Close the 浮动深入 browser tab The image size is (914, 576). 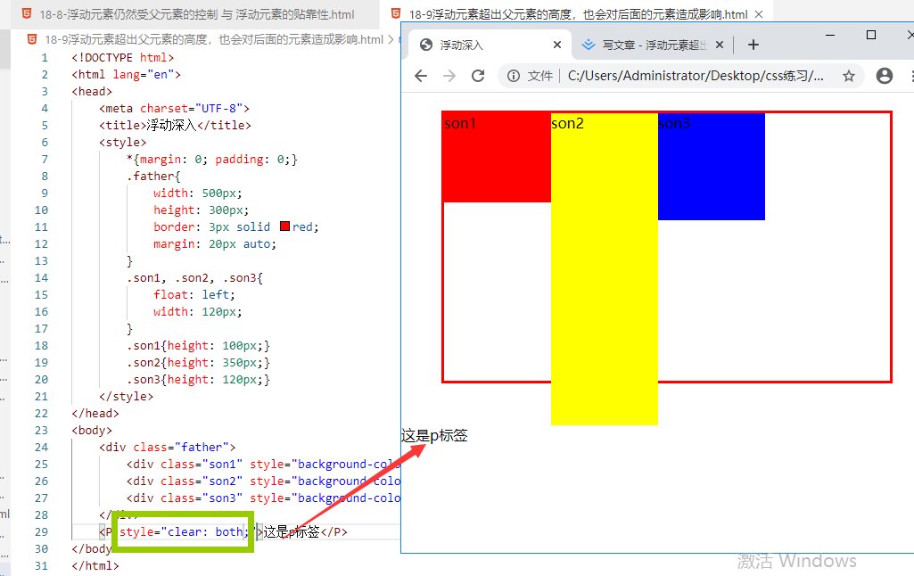[x=556, y=45]
